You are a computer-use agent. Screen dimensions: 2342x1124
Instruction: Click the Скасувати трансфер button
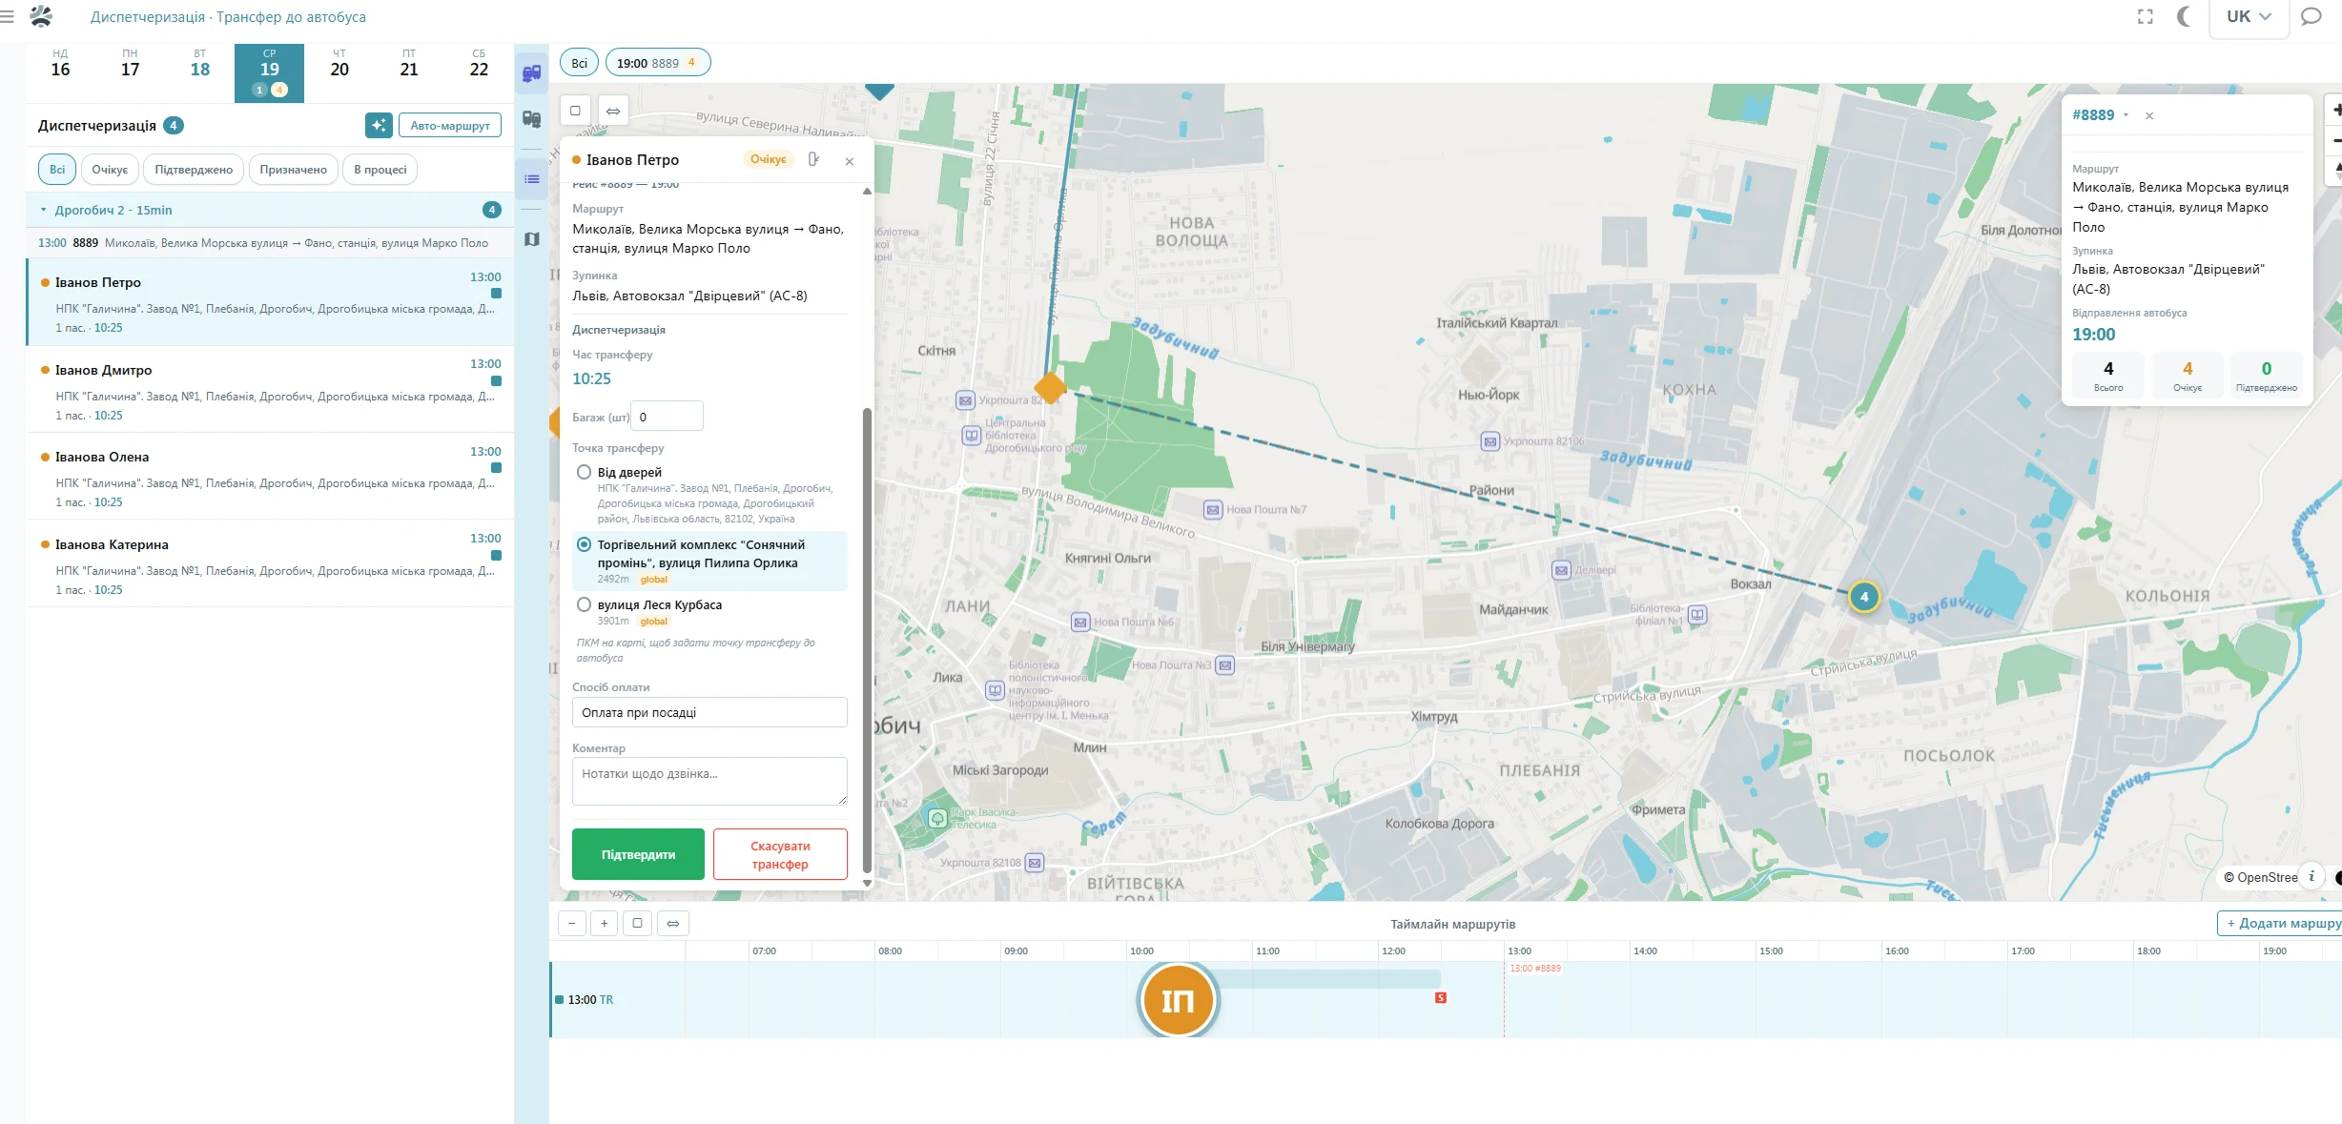[x=780, y=854]
